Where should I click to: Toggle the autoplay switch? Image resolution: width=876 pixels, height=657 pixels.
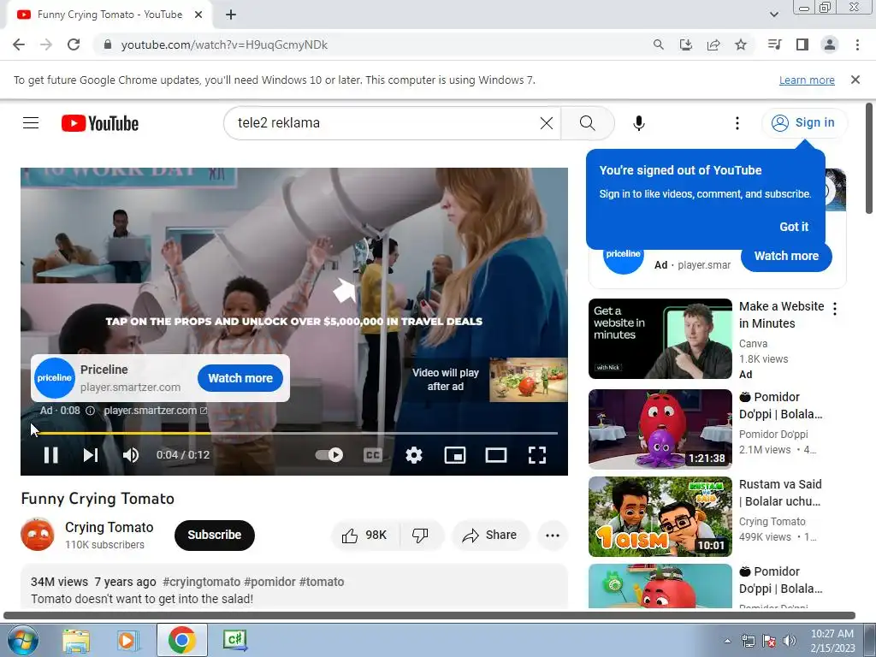coord(329,455)
